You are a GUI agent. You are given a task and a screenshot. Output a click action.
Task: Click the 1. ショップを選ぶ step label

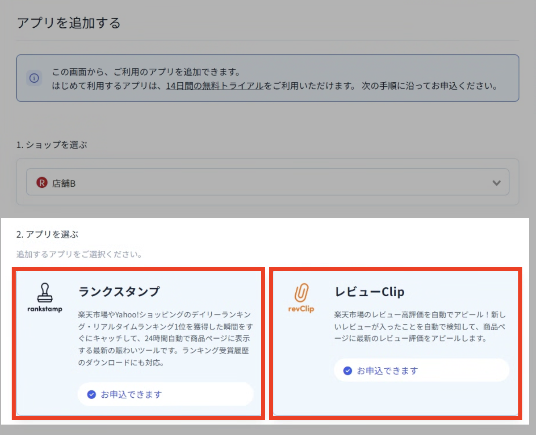pyautogui.click(x=51, y=145)
